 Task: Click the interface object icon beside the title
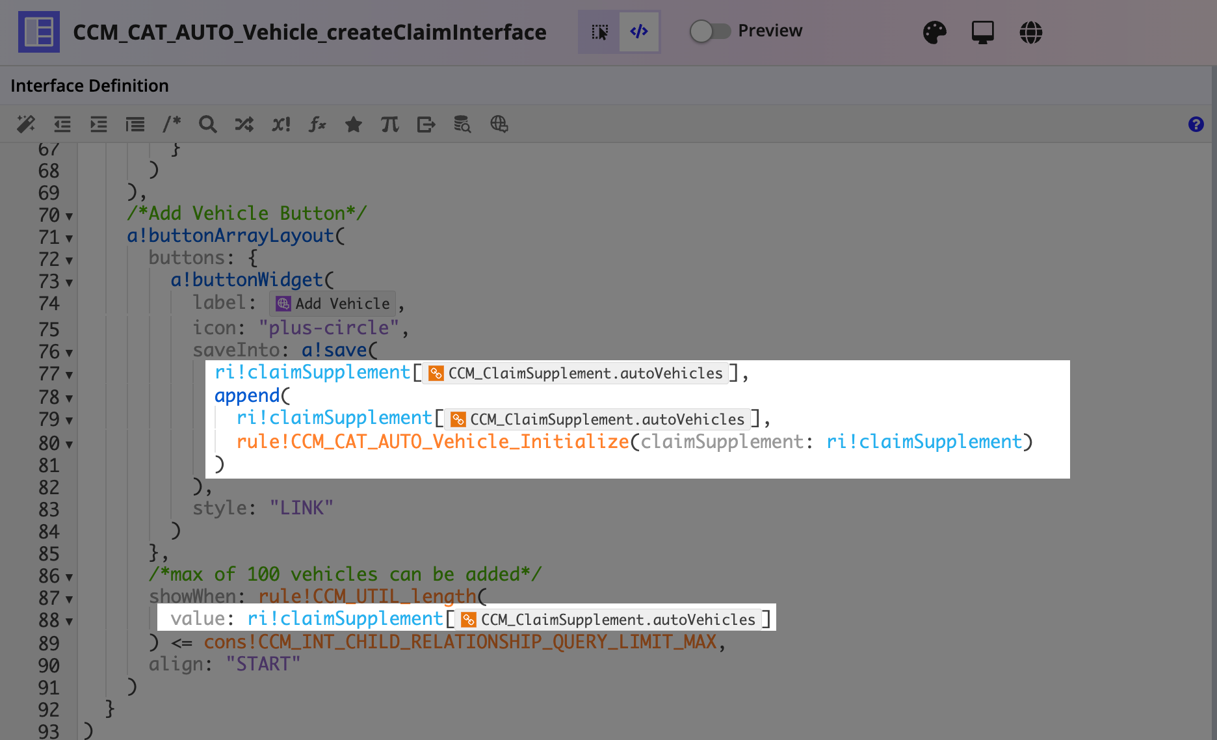click(x=39, y=32)
